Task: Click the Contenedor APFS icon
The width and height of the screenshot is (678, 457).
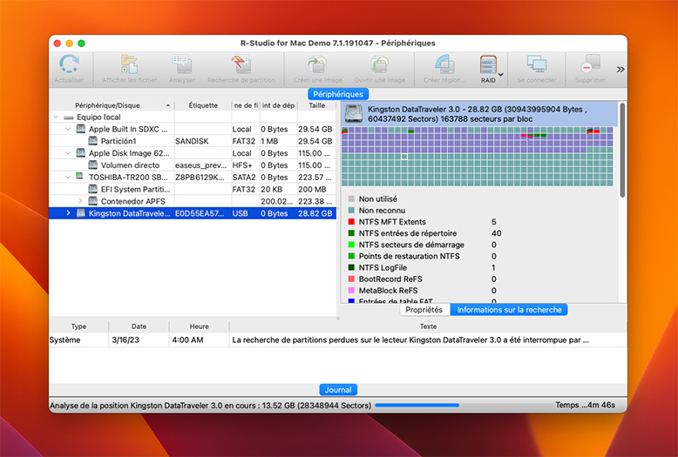Action: (x=92, y=201)
